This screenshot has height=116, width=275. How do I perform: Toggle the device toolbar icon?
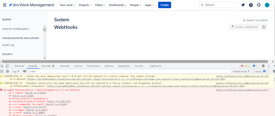coord(7,66)
